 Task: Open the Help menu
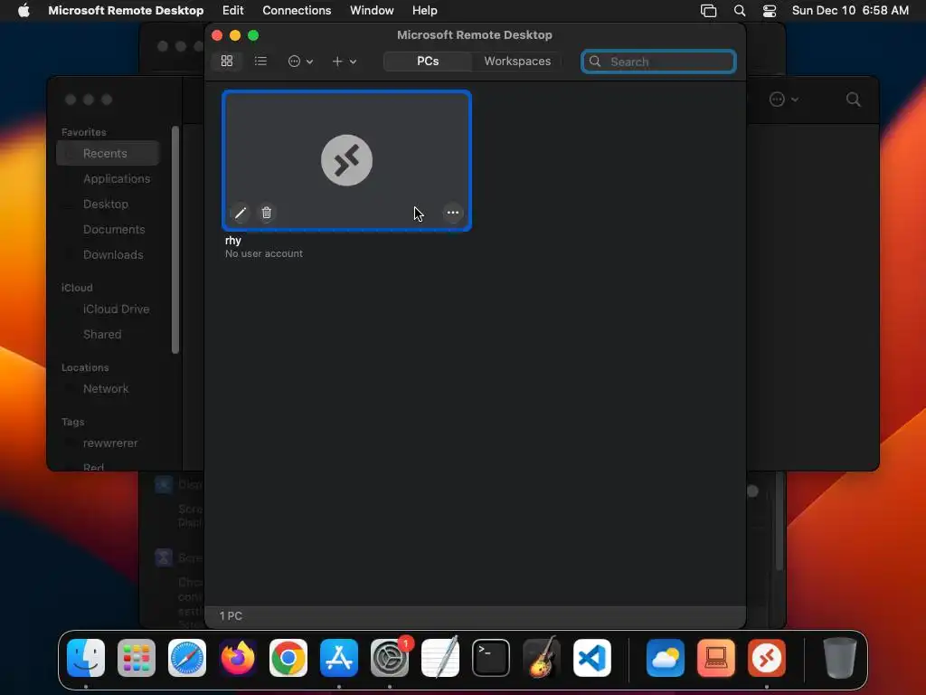click(x=425, y=11)
